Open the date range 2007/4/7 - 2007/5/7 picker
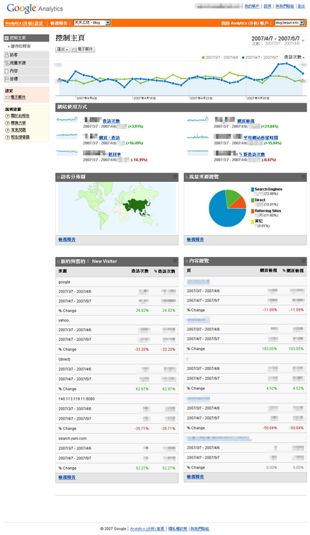This screenshot has height=535, width=310. point(278,40)
